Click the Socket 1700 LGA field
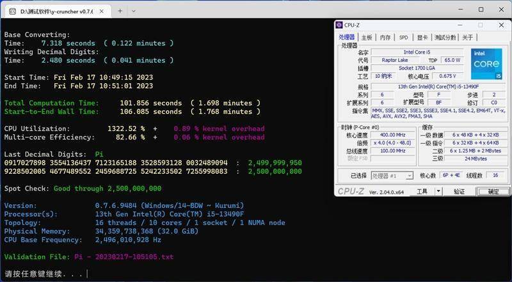 417,68
